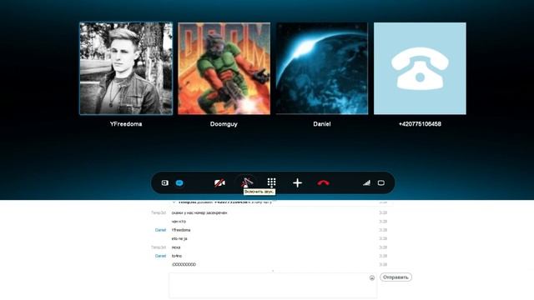
Task: Click the +420775106458 number label
Action: click(x=420, y=124)
